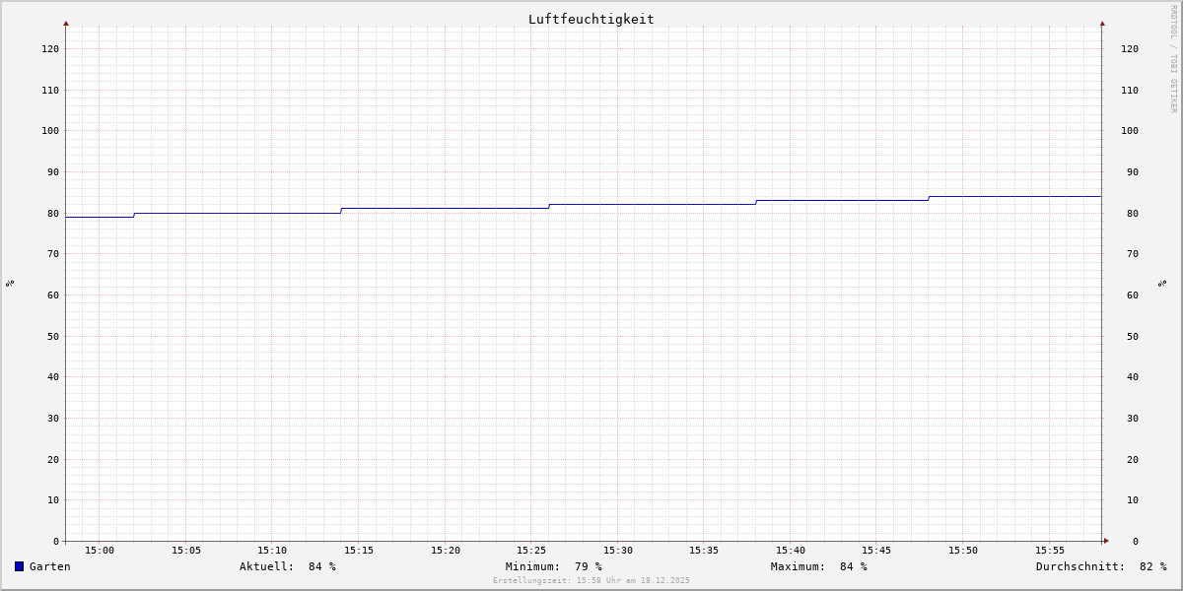Click the 100 label on right axis
1183x591 pixels.
[x=1130, y=131]
